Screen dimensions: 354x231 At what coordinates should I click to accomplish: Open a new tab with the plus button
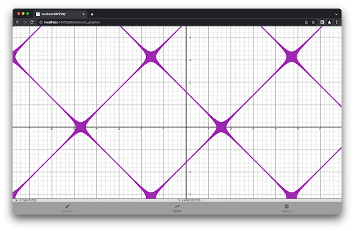click(92, 14)
